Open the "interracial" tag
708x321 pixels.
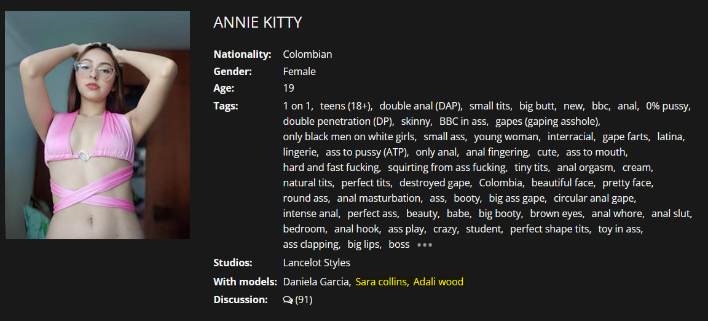(570, 137)
